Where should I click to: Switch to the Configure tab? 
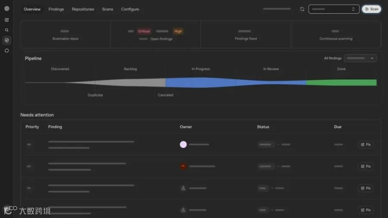[130, 9]
